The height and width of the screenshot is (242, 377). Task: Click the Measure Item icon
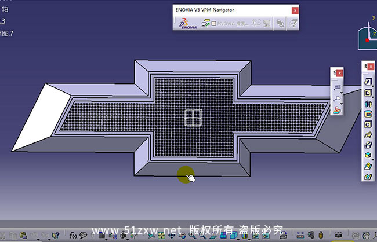pos(311,236)
